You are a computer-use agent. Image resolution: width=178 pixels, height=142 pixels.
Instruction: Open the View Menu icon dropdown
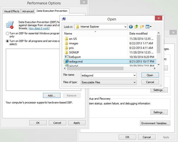click(148, 27)
